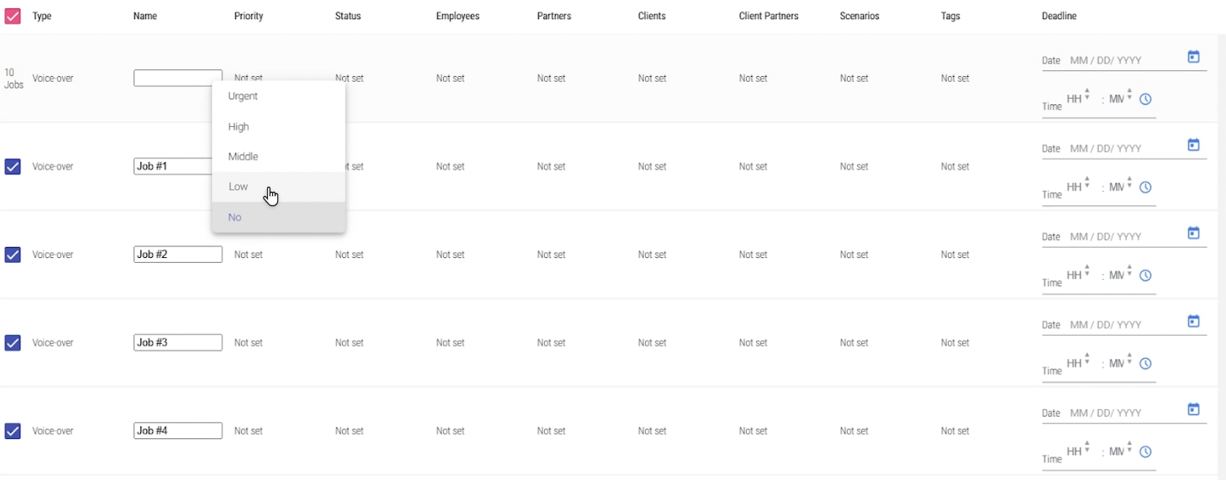Viewport: 1226px width, 480px height.
Task: Open calendar picker for Job #2 deadline
Action: point(1193,233)
